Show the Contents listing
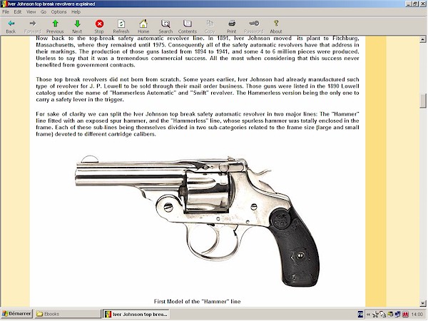 (187, 26)
